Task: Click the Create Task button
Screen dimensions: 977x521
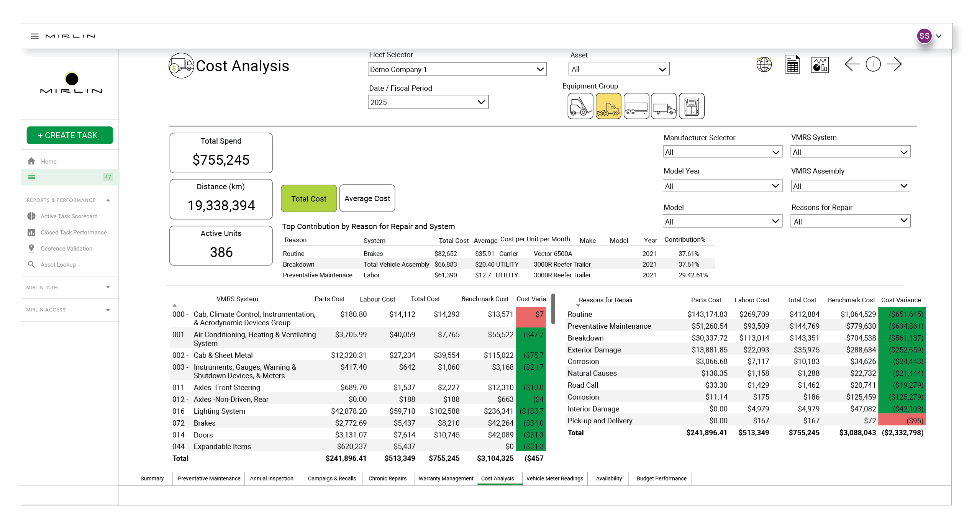Action: click(69, 135)
